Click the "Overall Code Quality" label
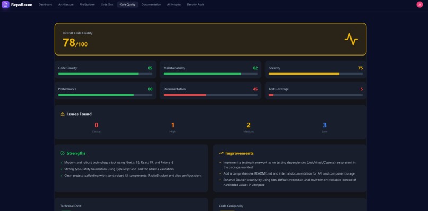Screen dimensions: 428x211 click(78, 33)
